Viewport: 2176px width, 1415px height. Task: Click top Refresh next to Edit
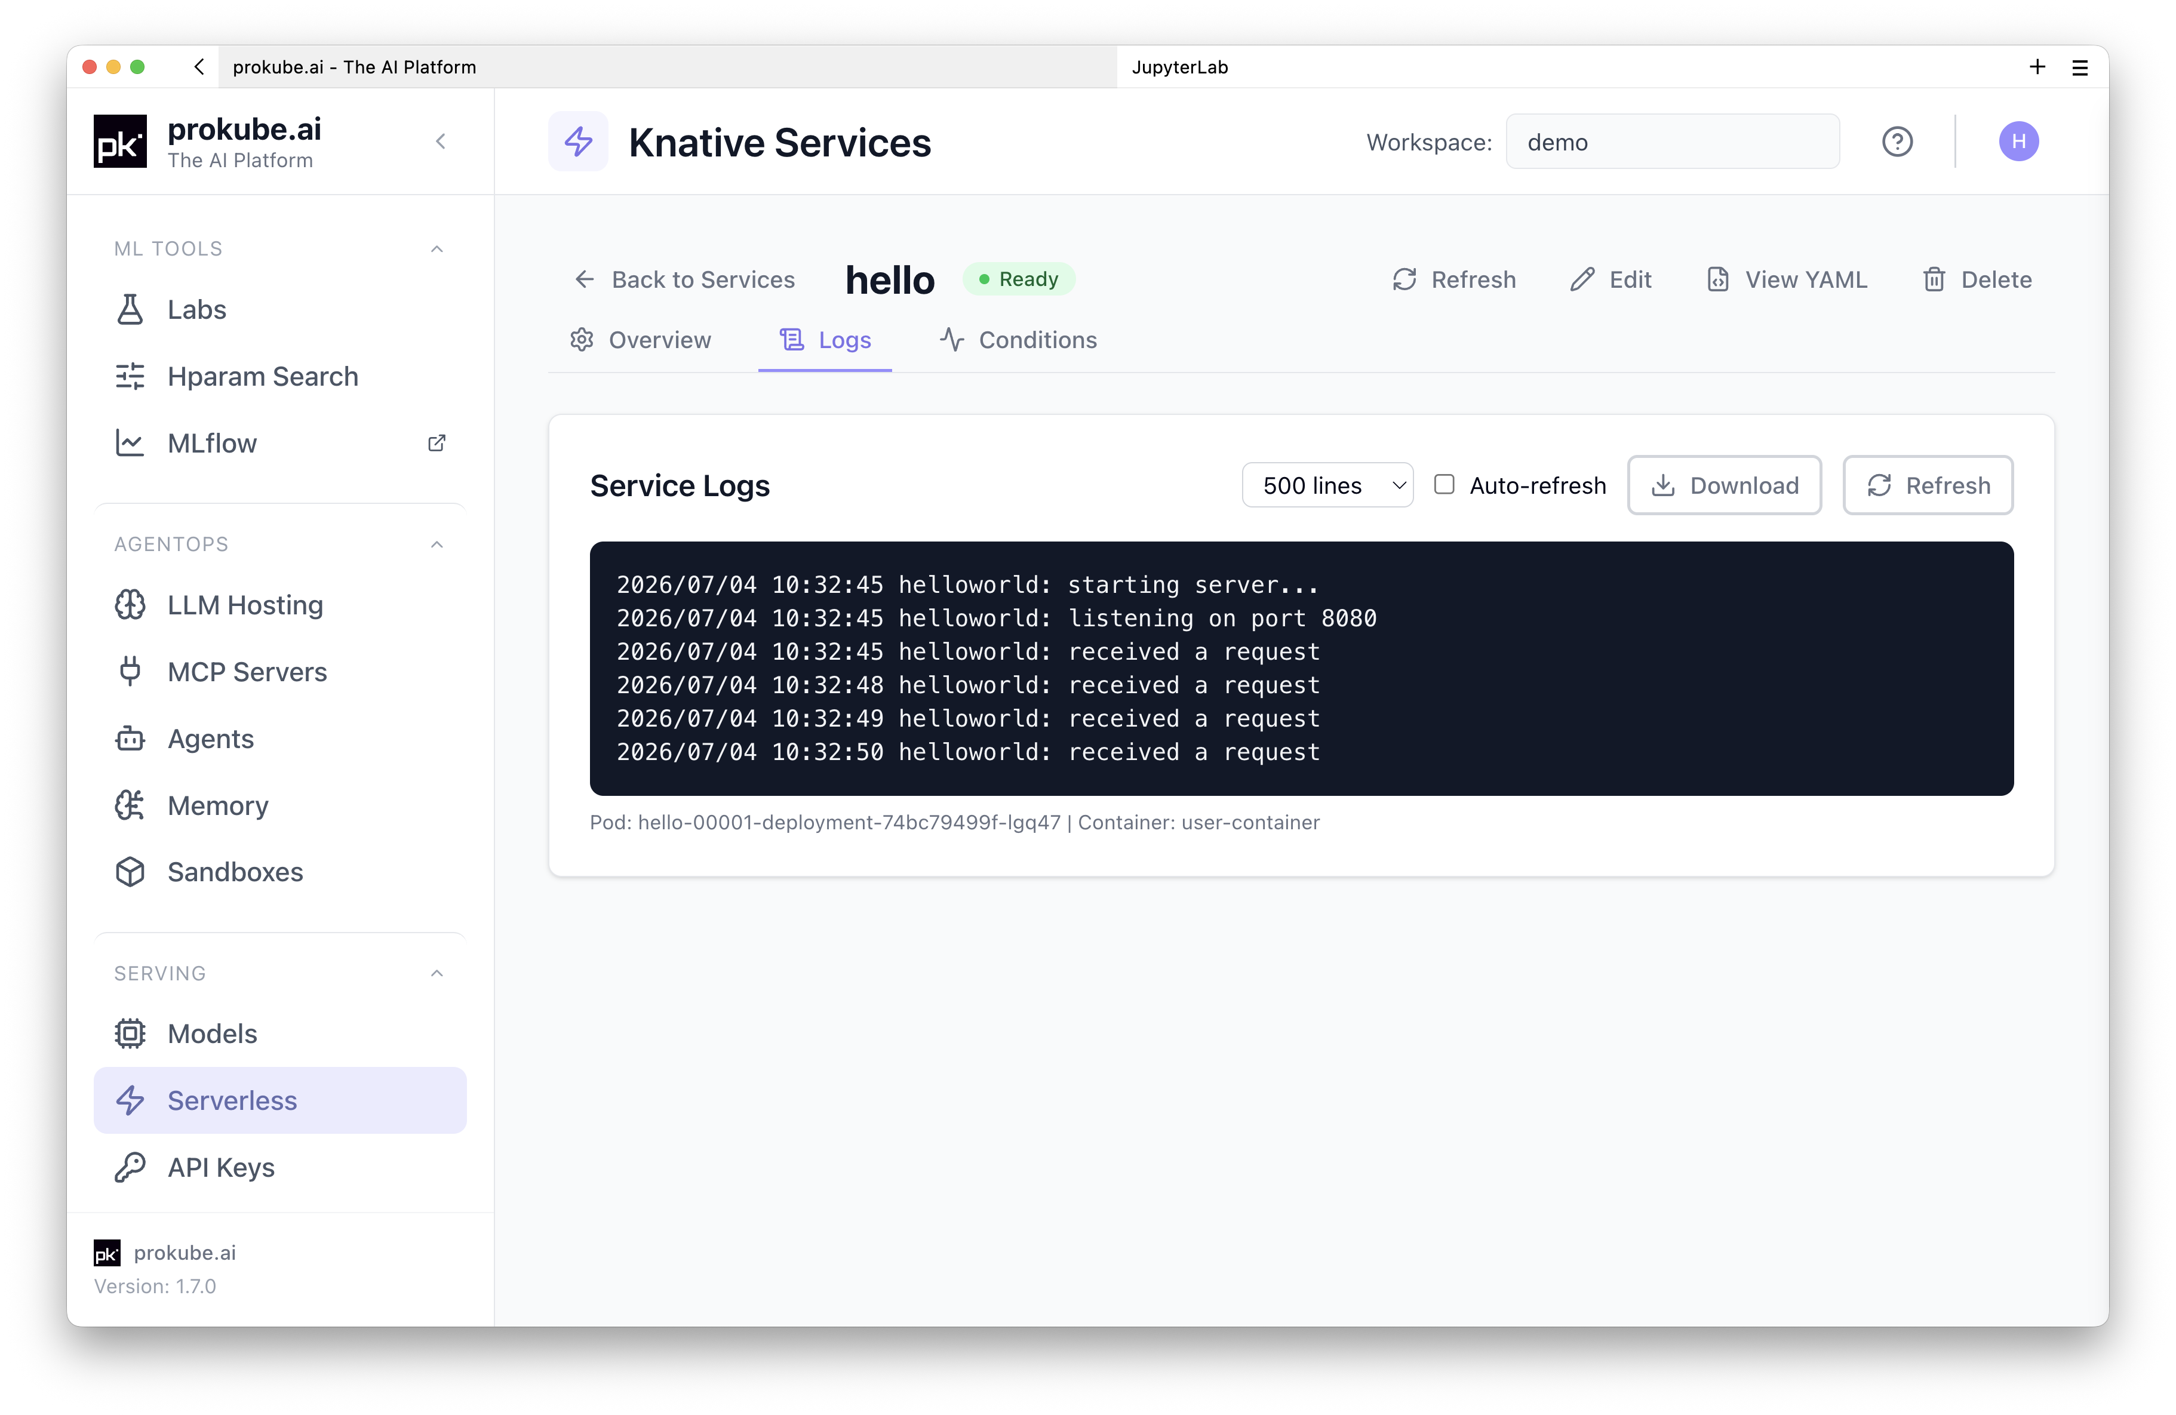point(1453,279)
